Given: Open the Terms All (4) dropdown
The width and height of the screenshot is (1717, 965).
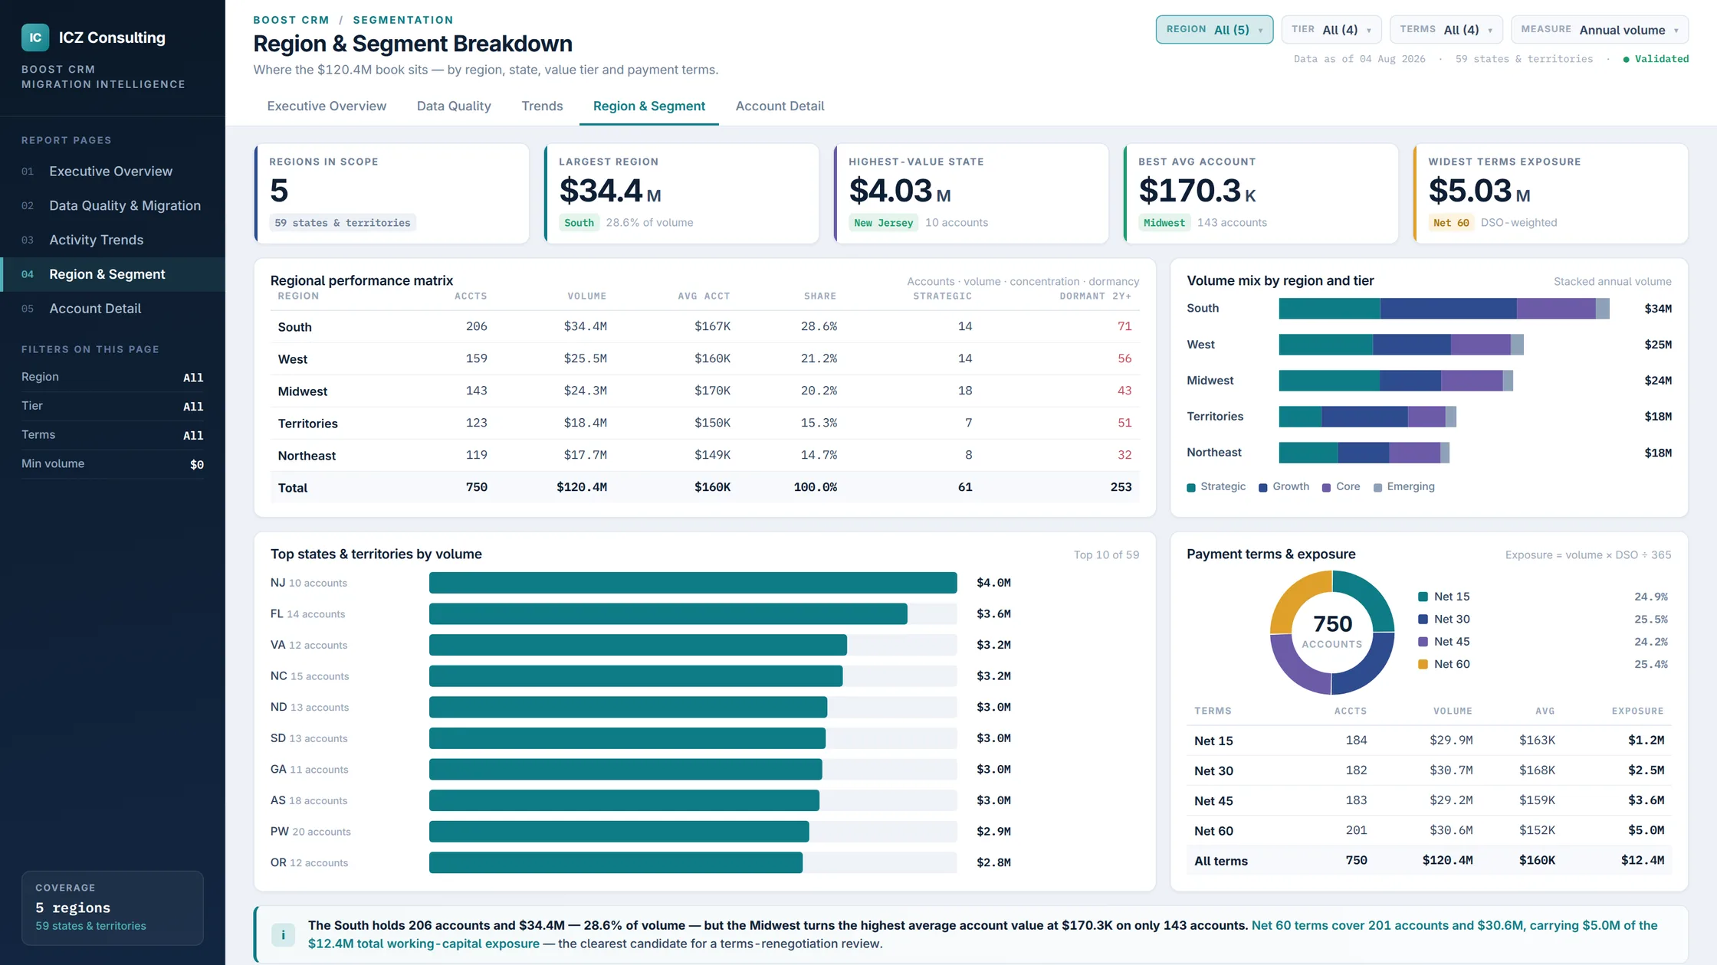Looking at the screenshot, I should click(1446, 30).
